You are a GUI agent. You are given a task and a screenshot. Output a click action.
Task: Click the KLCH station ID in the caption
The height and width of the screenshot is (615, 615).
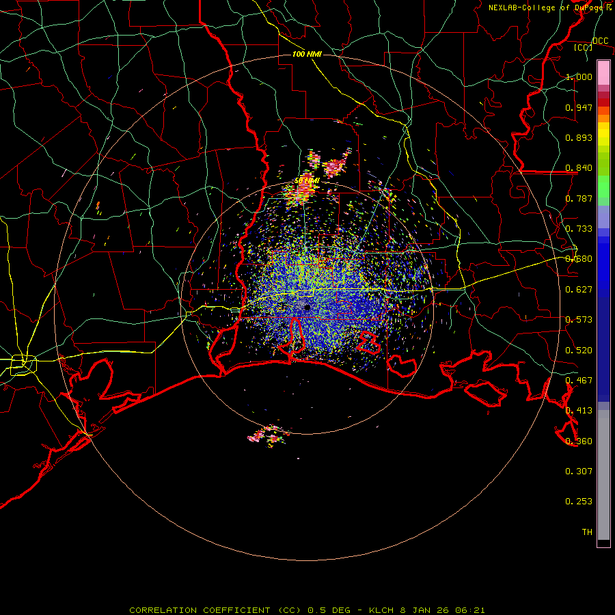tap(381, 610)
